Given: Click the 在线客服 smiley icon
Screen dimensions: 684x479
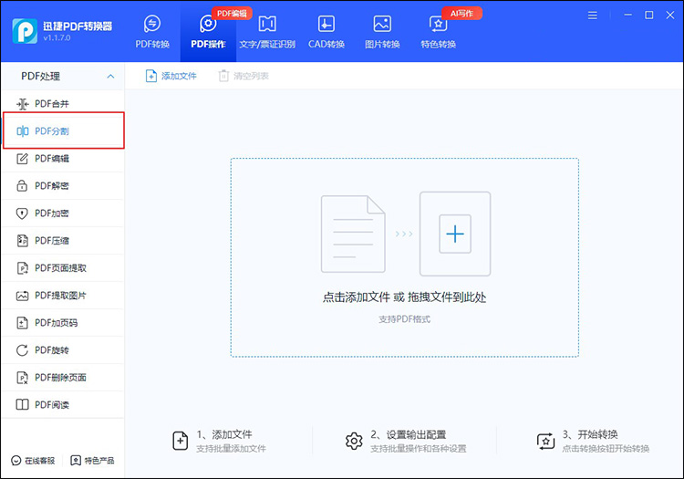Looking at the screenshot, I should [x=16, y=461].
